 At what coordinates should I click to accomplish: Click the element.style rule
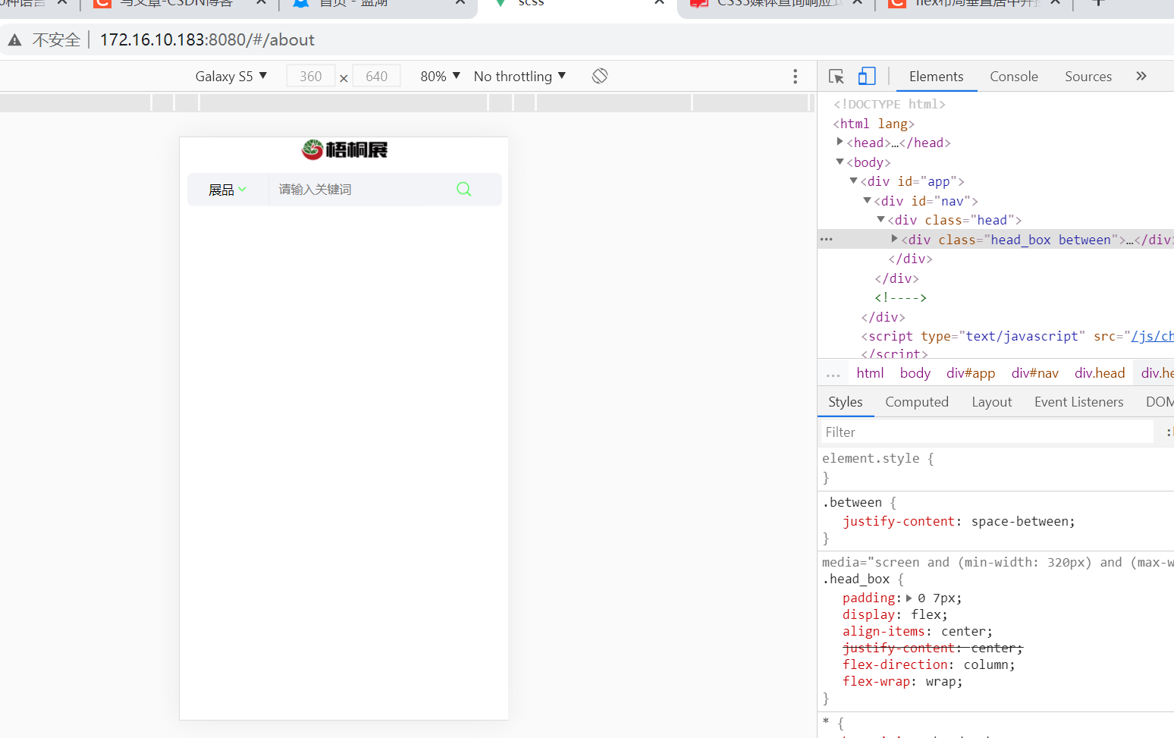(x=877, y=458)
